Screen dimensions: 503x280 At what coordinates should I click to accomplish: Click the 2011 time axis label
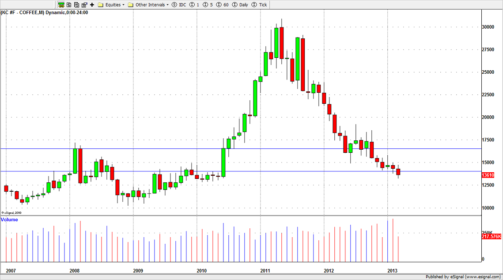point(265,271)
